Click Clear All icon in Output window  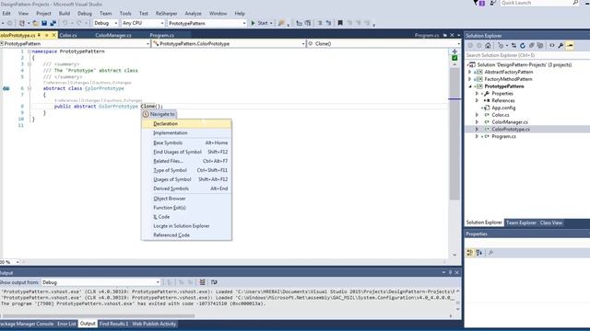[203, 282]
